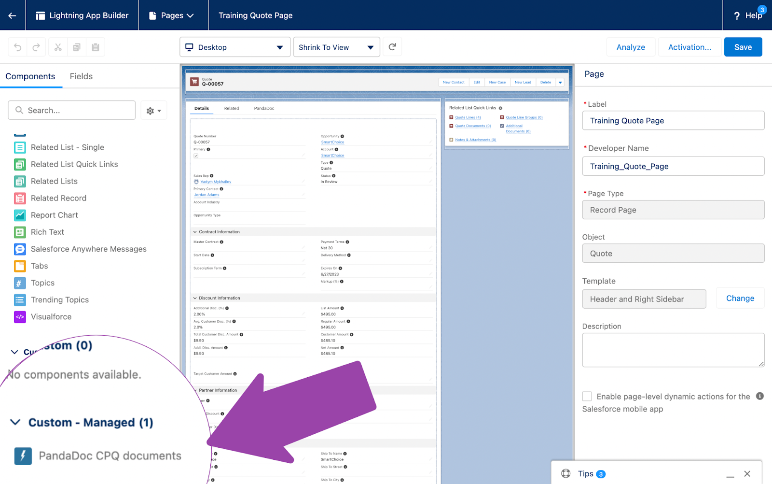Select Salesforce Anywhere Messages component icon
Viewport: 772px width, 484px height.
(20, 249)
